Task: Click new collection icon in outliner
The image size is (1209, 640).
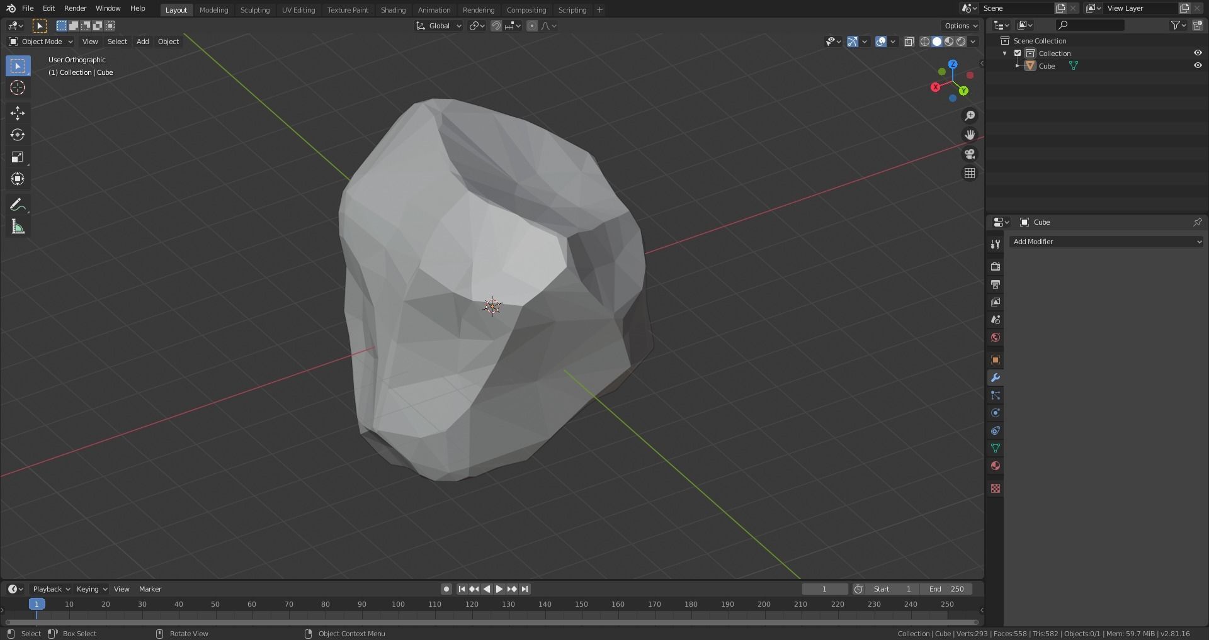Action: pyautogui.click(x=1197, y=25)
